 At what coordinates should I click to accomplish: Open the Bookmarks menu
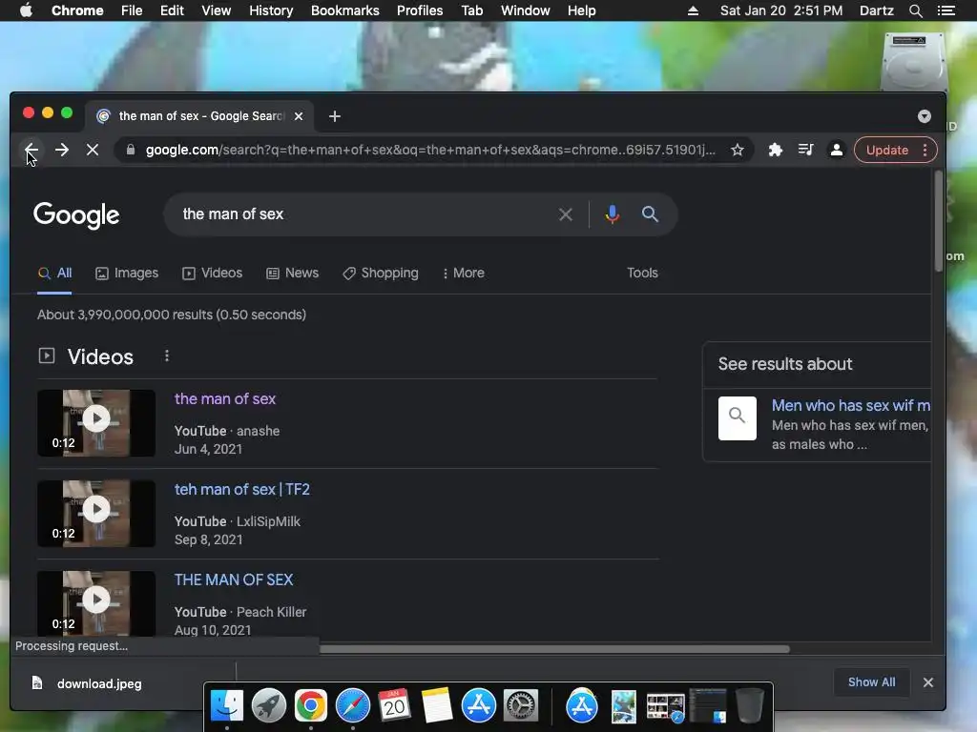pos(344,10)
